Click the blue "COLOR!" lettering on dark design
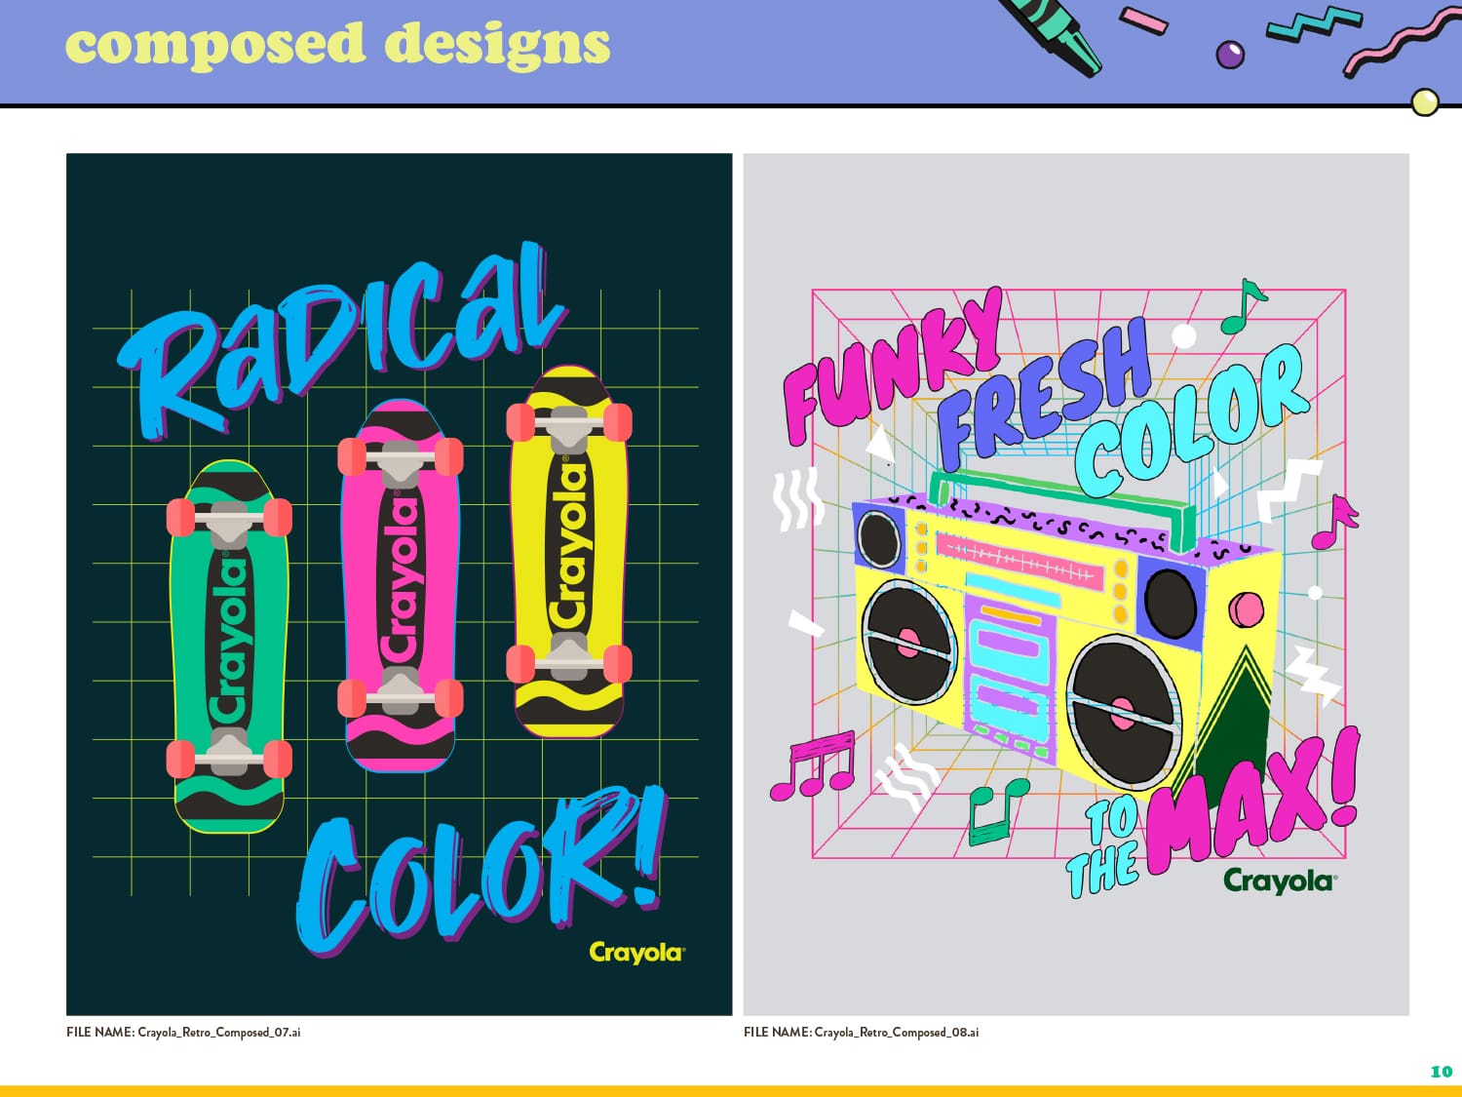Viewport: 1462px width, 1097px height. click(x=481, y=871)
